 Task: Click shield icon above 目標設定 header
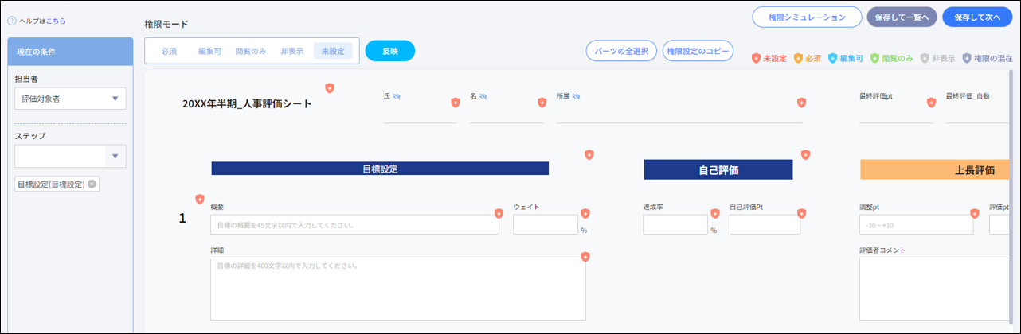click(589, 154)
